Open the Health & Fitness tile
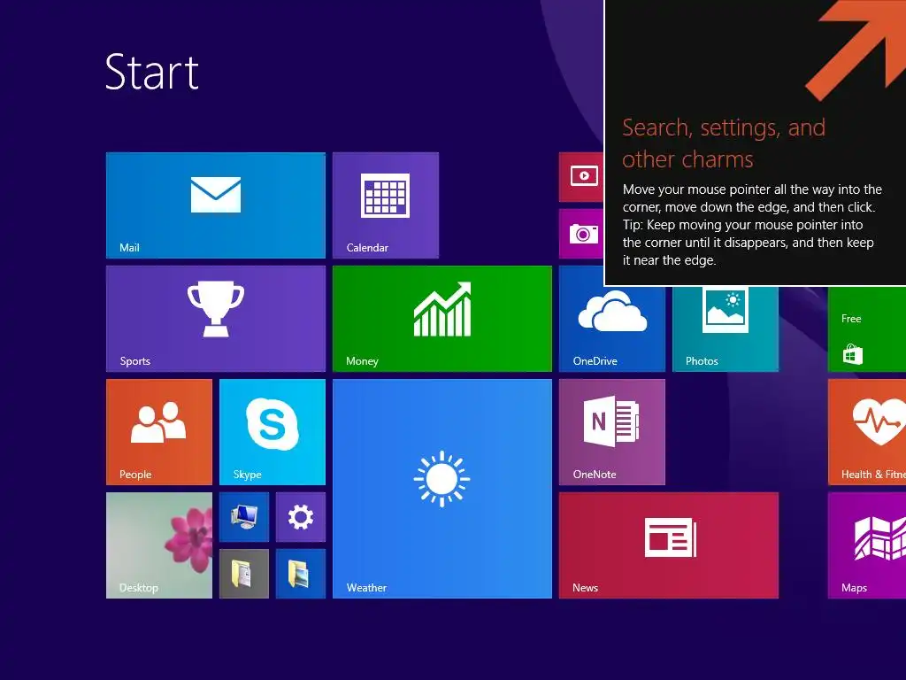Image resolution: width=906 pixels, height=680 pixels. pyautogui.click(x=867, y=432)
